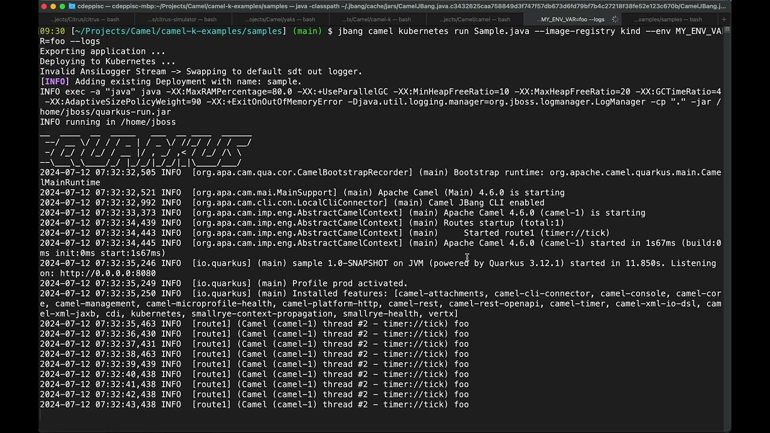
Task: Click the 'started in 1s67ms' log line
Action: (380, 248)
